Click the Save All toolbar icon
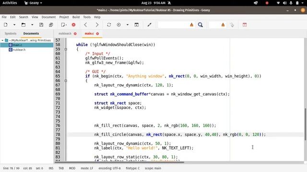 tap(51, 25)
